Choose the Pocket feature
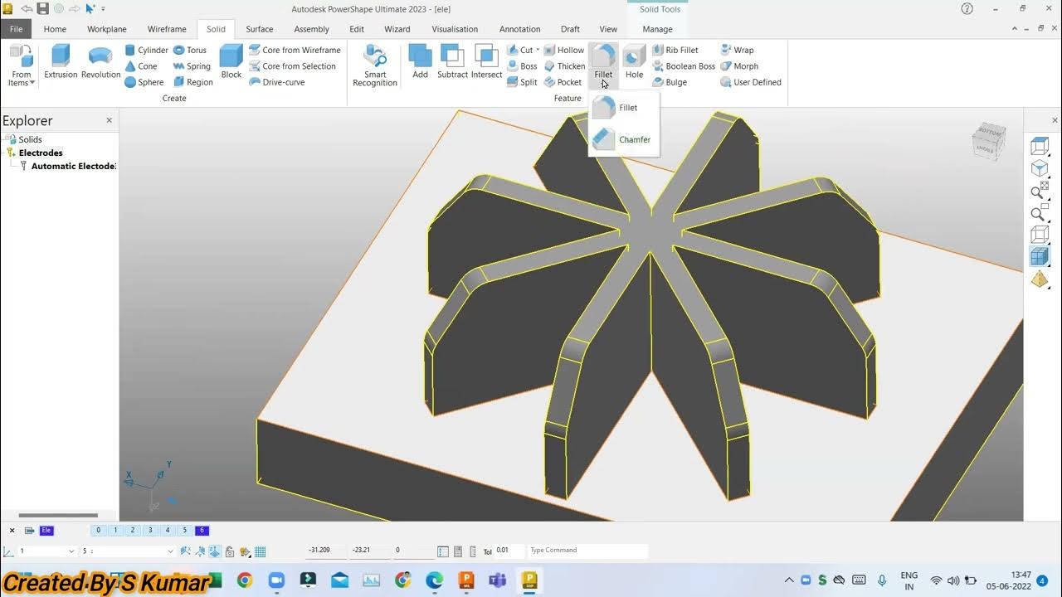 (563, 82)
